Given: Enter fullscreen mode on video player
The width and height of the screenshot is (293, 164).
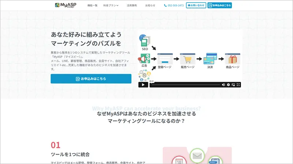Looking at the screenshot, I should pos(238,85).
